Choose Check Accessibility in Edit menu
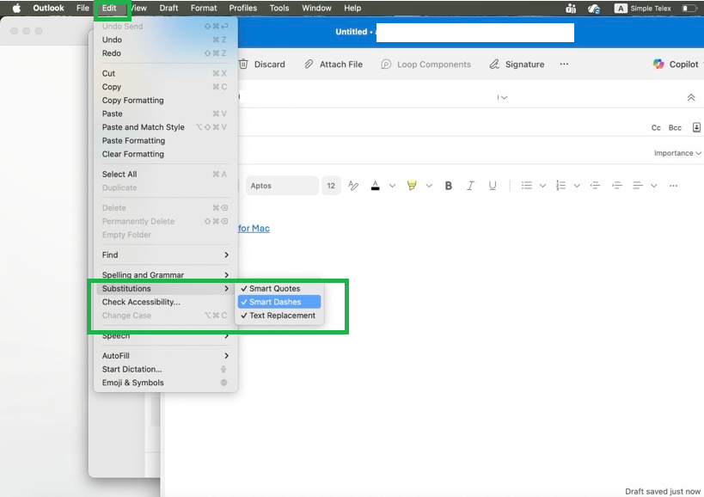The width and height of the screenshot is (704, 497). (165, 302)
